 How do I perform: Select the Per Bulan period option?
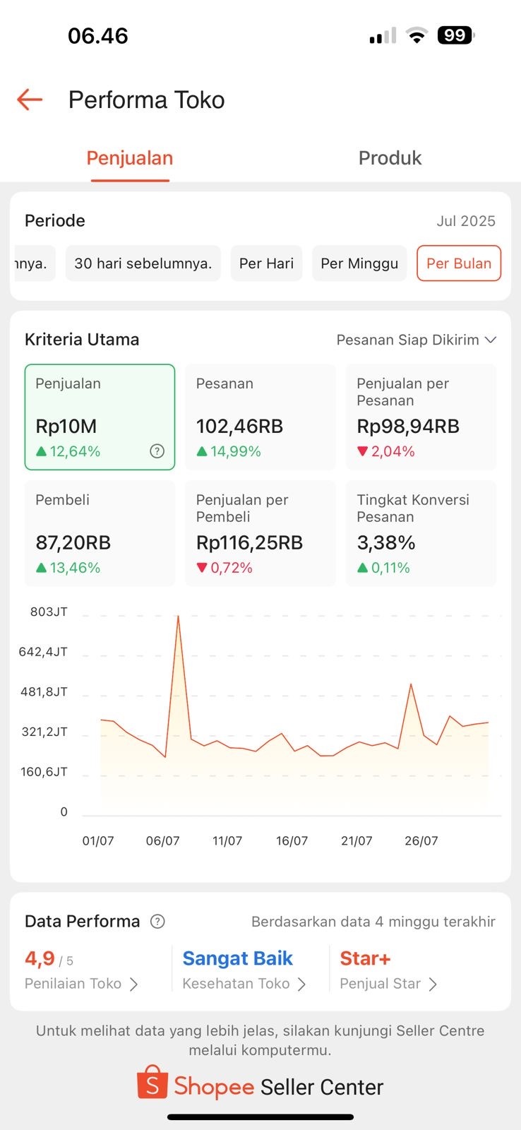click(459, 263)
